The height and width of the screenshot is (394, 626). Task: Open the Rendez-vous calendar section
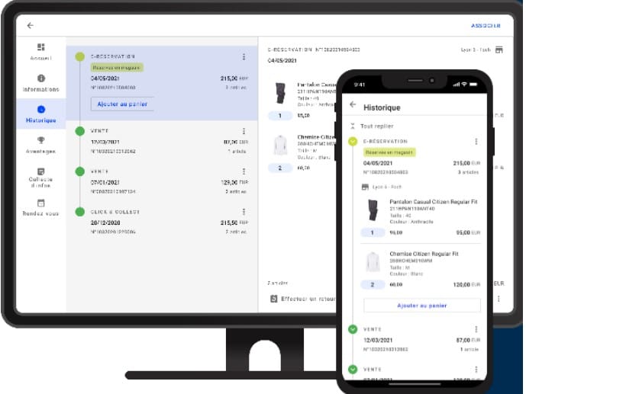(x=41, y=207)
